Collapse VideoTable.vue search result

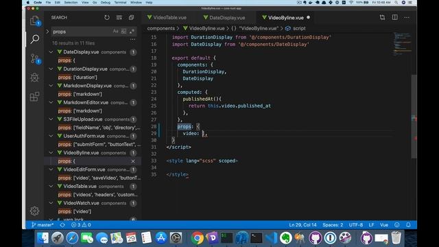[51, 187]
